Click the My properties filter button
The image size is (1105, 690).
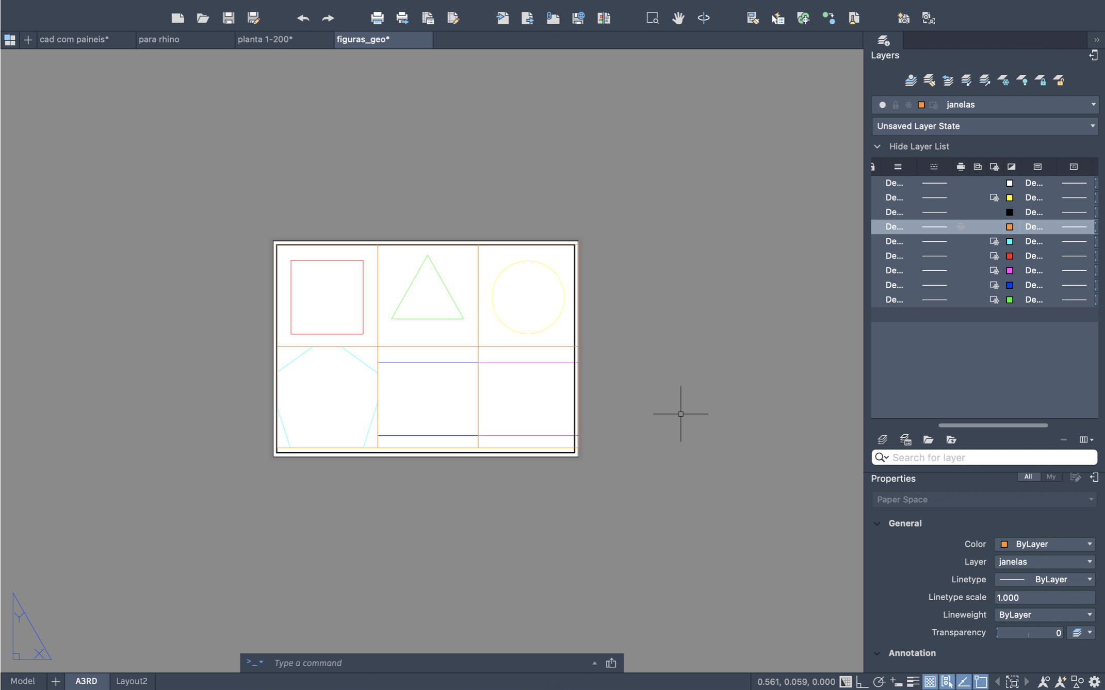point(1051,477)
